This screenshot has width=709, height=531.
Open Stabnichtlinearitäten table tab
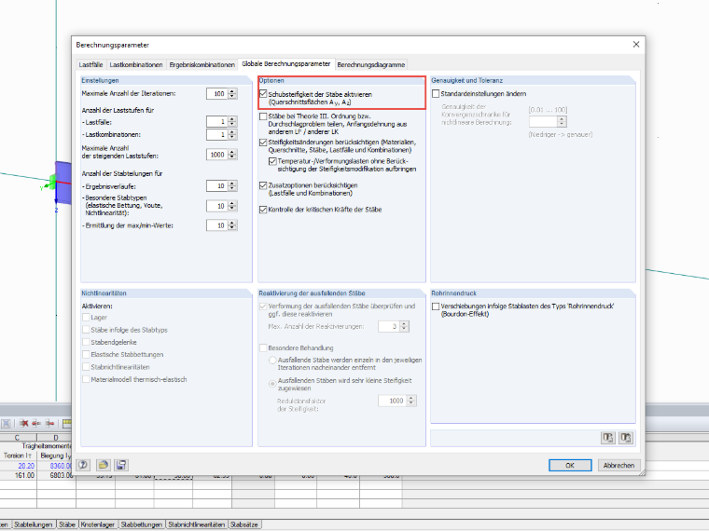196,524
